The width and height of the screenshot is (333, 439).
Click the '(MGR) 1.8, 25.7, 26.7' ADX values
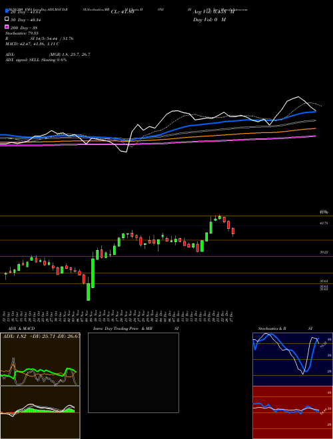coord(69,55)
